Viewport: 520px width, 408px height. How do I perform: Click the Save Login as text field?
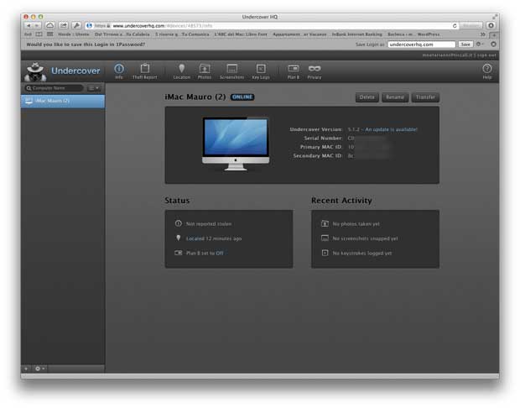(x=421, y=44)
